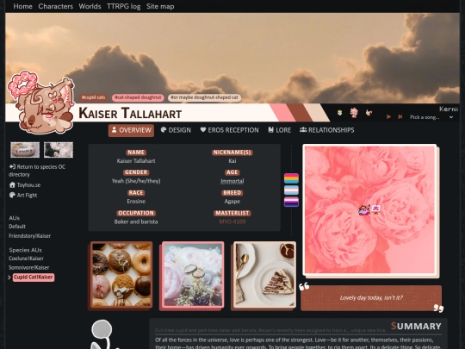465x349 pixels.
Task: Click Return to species OC directory link
Action: coord(37,171)
